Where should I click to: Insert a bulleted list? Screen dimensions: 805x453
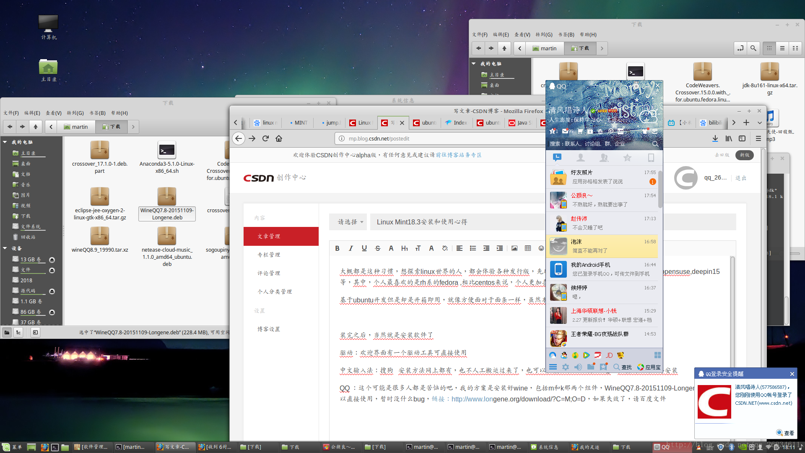pos(473,248)
